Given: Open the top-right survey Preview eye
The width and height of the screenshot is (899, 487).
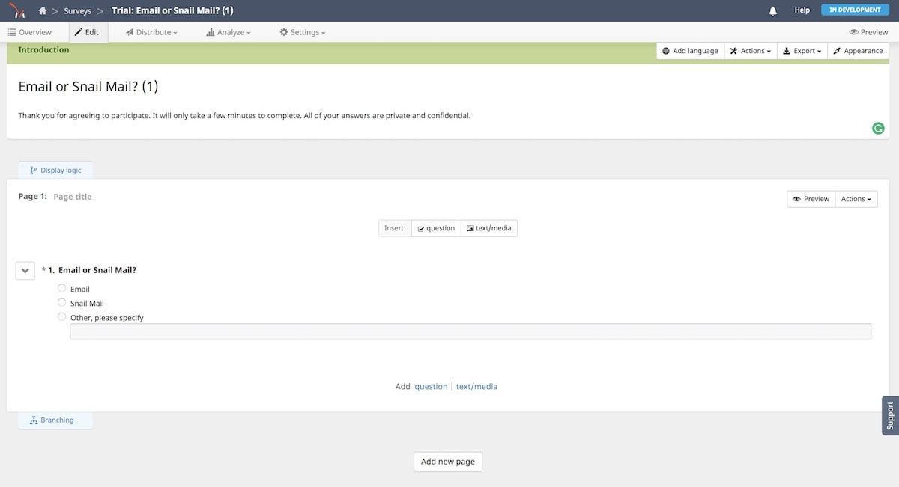Looking at the screenshot, I should click(868, 32).
